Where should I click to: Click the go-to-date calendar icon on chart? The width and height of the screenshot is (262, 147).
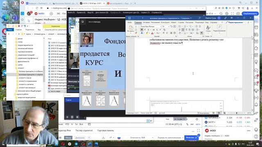89,124
